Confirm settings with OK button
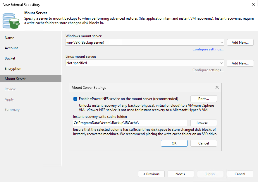Screen dimensions: 258x182 point(174,143)
